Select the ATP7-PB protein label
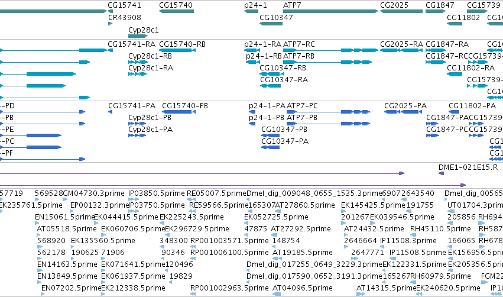The height and width of the screenshot is (297, 503). [302, 118]
